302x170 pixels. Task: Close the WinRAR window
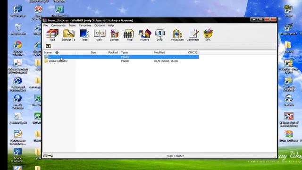click(270, 19)
